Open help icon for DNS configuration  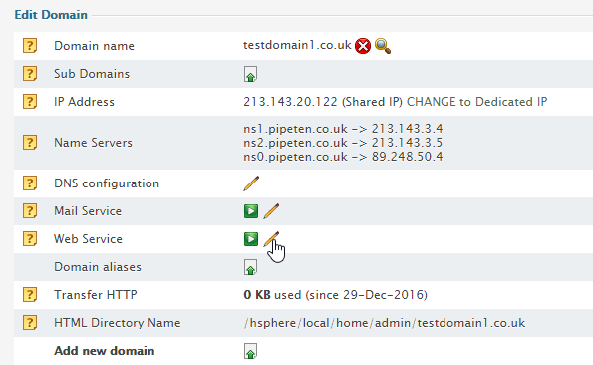click(30, 183)
